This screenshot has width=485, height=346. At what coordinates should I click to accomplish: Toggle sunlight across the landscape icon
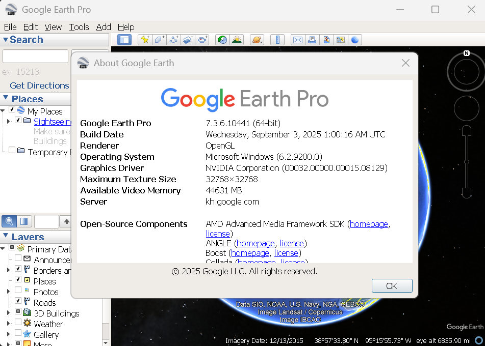[x=237, y=40]
